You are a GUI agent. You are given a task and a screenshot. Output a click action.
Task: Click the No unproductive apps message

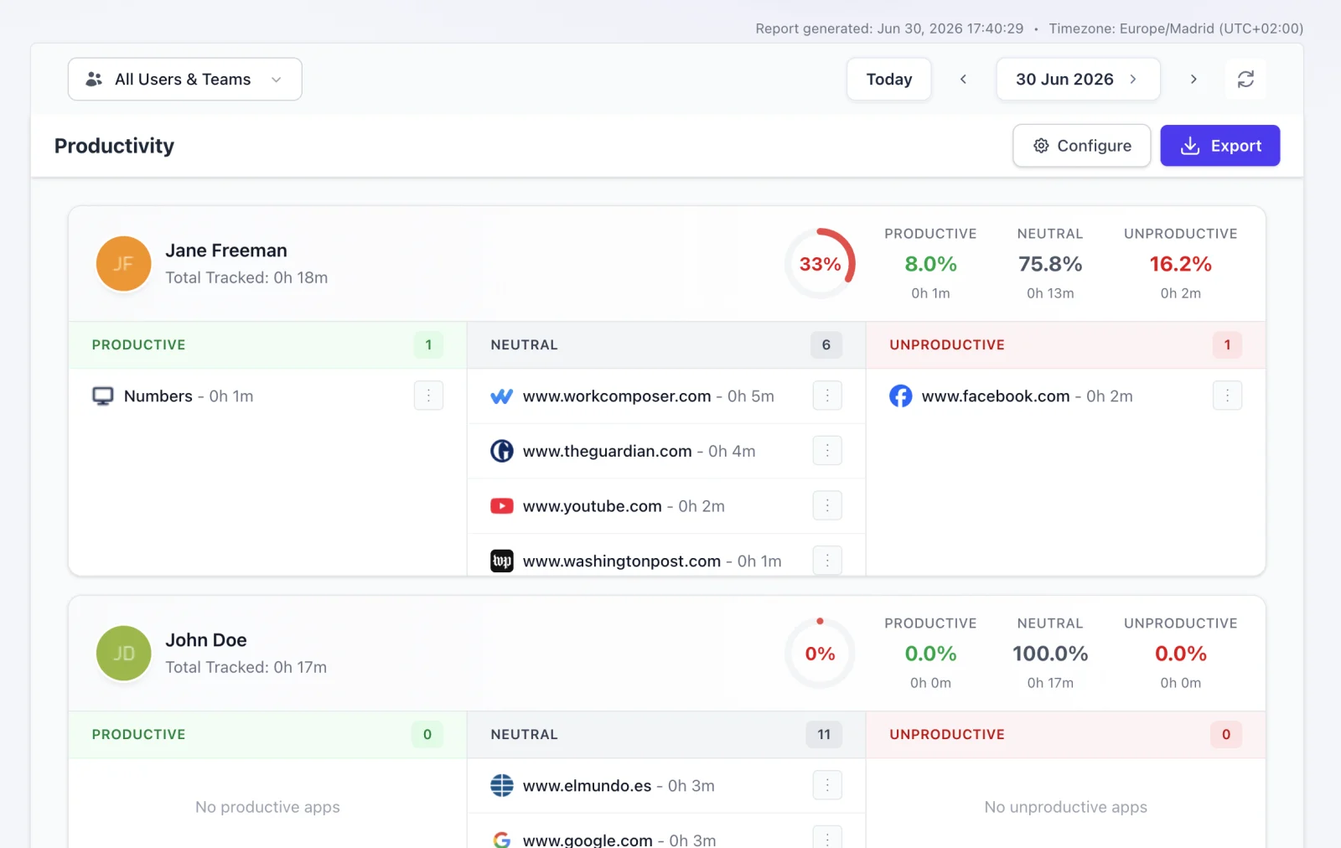[1065, 807]
